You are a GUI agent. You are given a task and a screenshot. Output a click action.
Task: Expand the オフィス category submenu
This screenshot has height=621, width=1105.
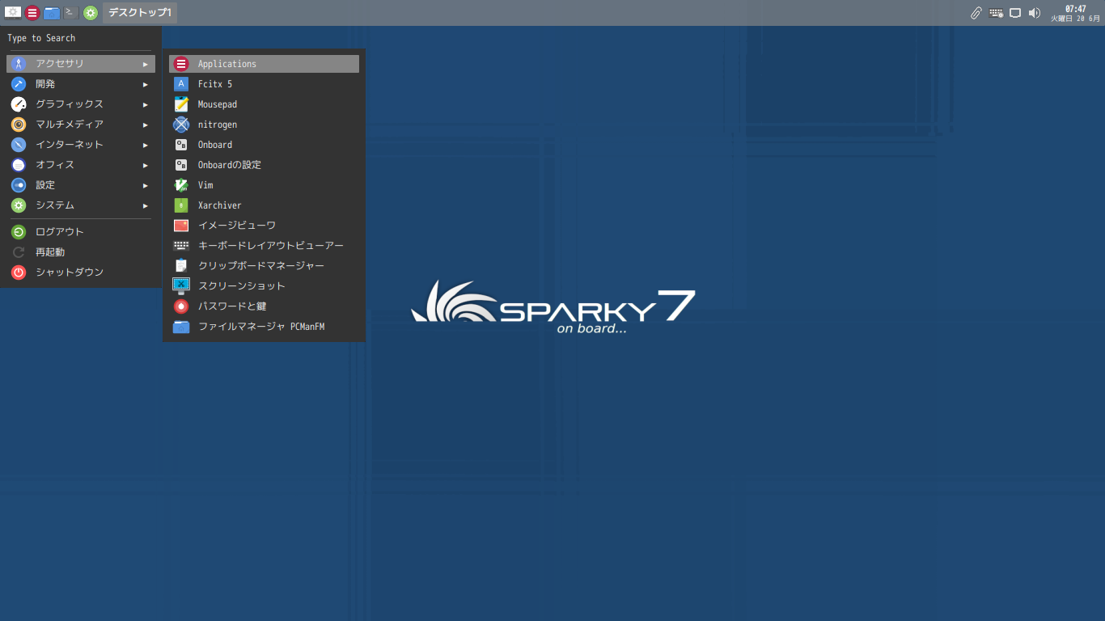tap(81, 165)
